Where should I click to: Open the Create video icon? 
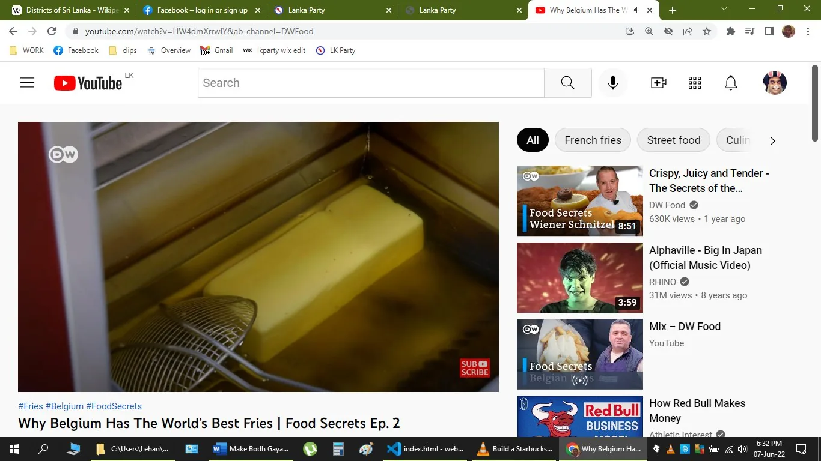[x=658, y=82]
